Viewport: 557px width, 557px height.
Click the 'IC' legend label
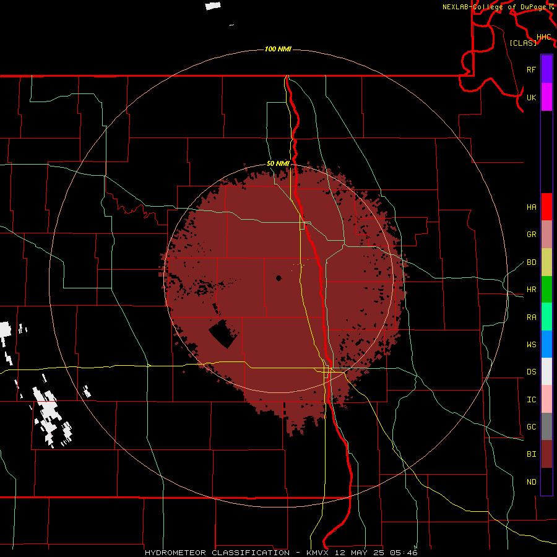click(532, 400)
